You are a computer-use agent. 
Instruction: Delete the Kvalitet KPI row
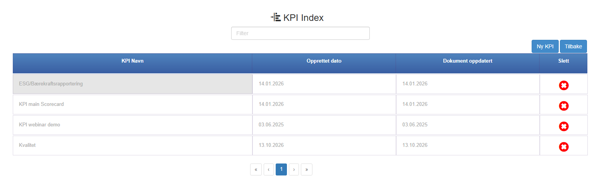click(x=563, y=147)
